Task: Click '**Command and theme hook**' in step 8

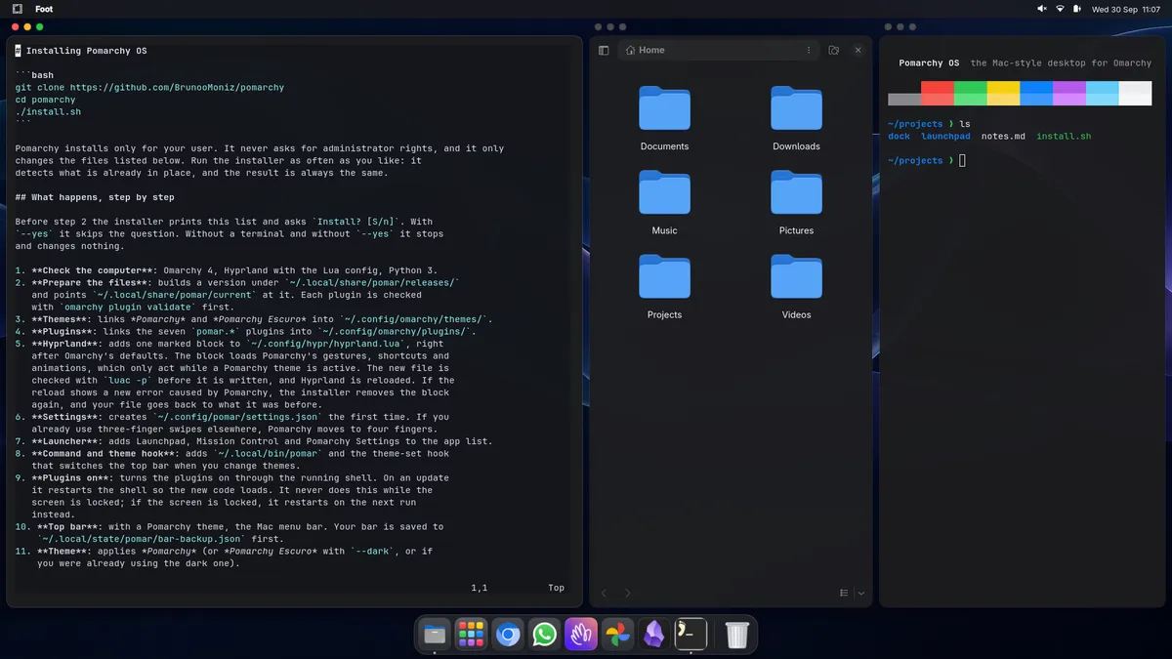Action: (x=105, y=453)
